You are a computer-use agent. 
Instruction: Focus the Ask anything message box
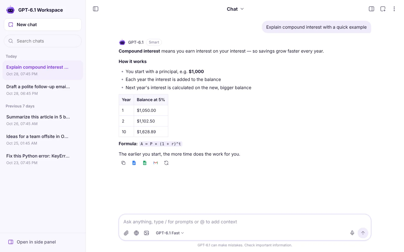(x=245, y=222)
